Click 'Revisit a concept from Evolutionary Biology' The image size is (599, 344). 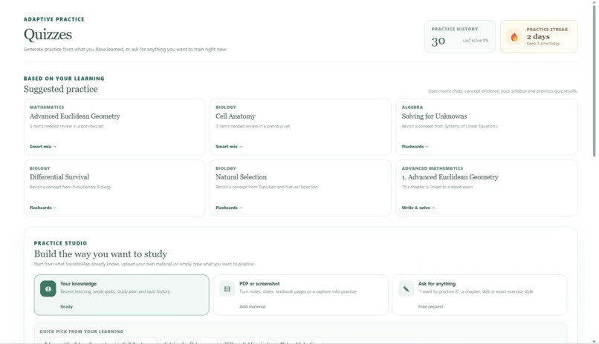pos(71,187)
